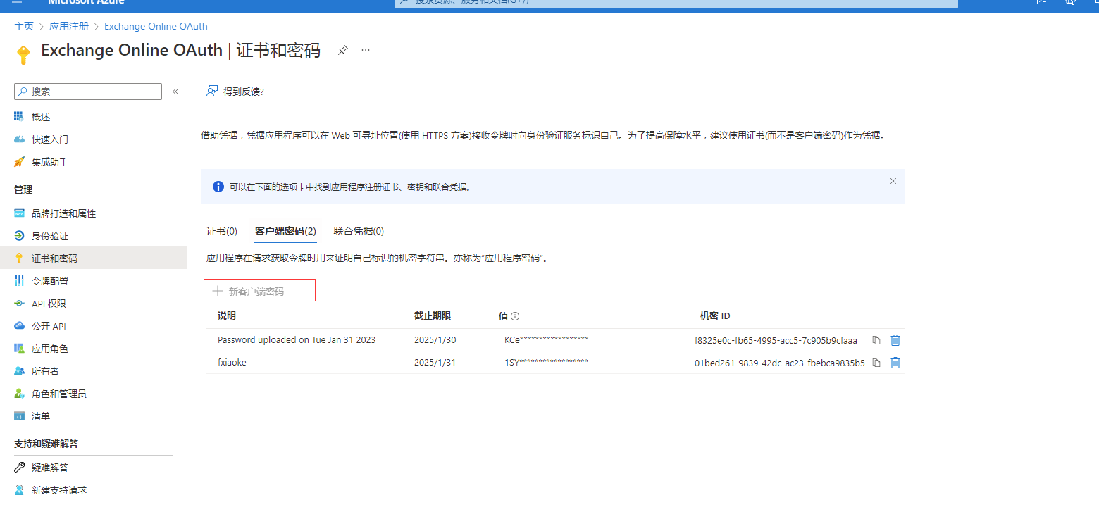The width and height of the screenshot is (1099, 512).
Task: Click secret ID starting 01bed261-9839
Action: (780, 363)
